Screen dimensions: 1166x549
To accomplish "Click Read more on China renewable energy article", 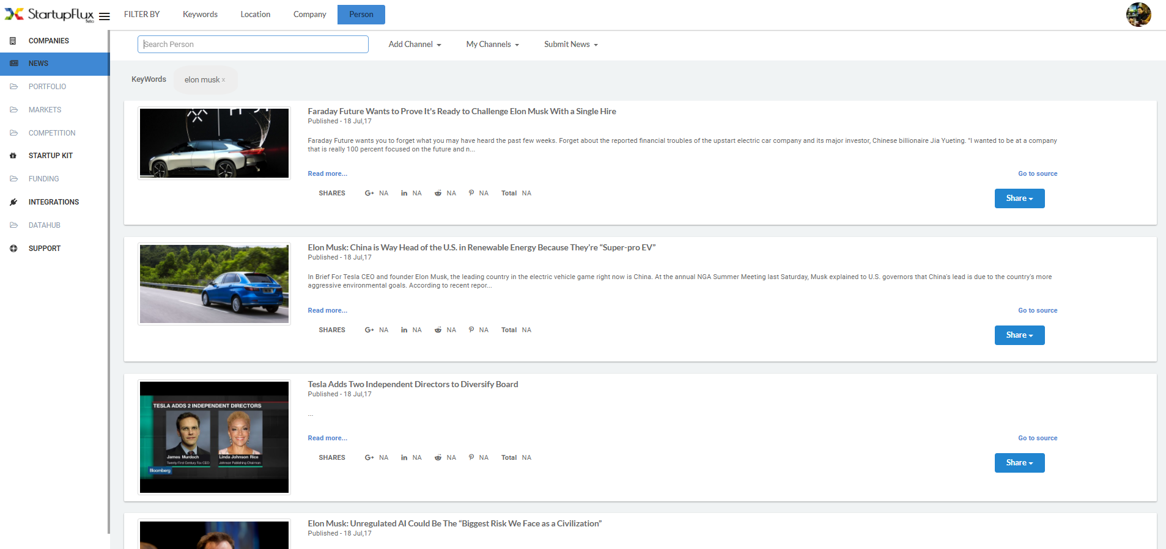I will point(327,311).
